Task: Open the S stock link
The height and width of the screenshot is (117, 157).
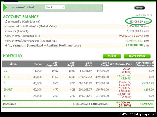Action: (5, 83)
